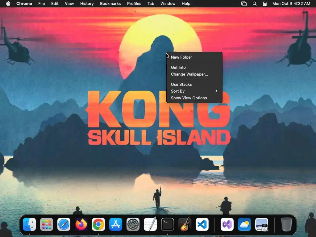This screenshot has width=316, height=237.
Task: Open GarageBand from the Dock
Action: [185, 224]
